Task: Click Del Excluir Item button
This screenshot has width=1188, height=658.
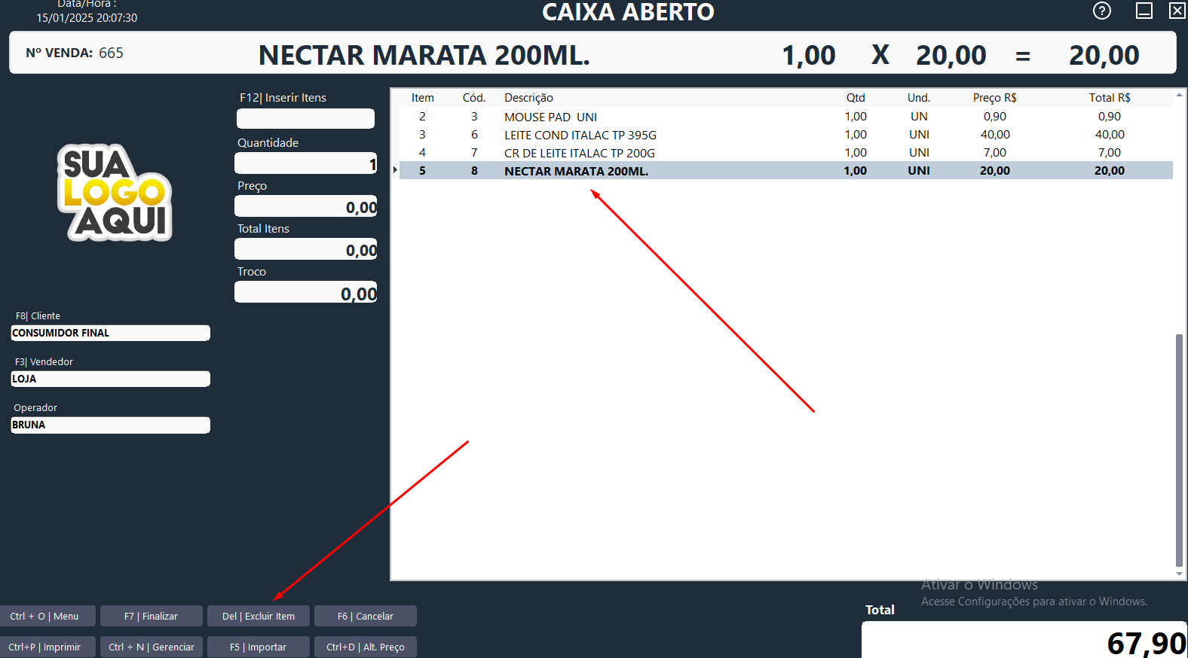Action: tap(259, 616)
